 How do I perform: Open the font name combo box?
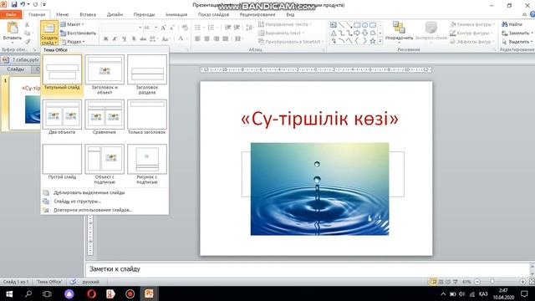121,28
